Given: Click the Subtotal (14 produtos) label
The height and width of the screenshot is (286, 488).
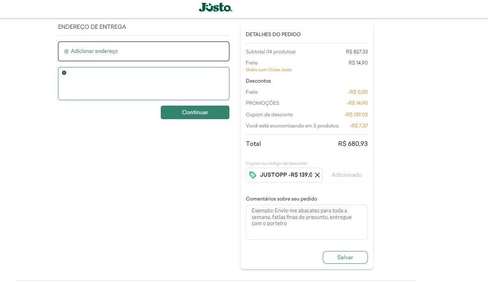Looking at the screenshot, I should point(271,52).
